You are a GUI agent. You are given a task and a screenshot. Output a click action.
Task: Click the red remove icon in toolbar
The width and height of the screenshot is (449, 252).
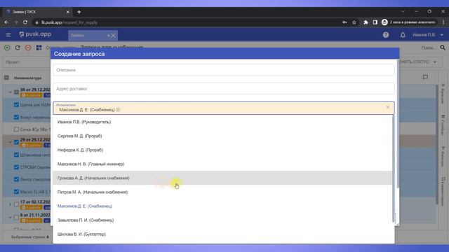[28, 48]
